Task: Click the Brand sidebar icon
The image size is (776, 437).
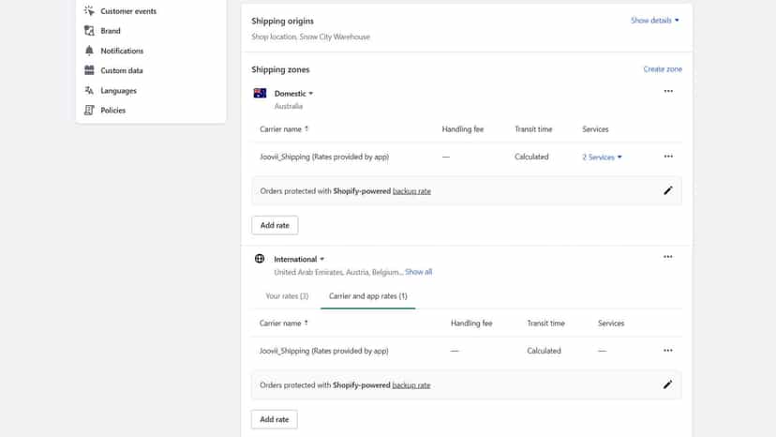Action: click(x=89, y=31)
